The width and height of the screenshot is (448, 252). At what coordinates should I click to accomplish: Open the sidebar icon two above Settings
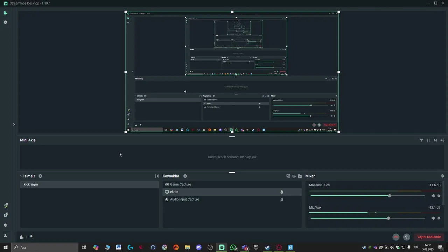[5, 205]
